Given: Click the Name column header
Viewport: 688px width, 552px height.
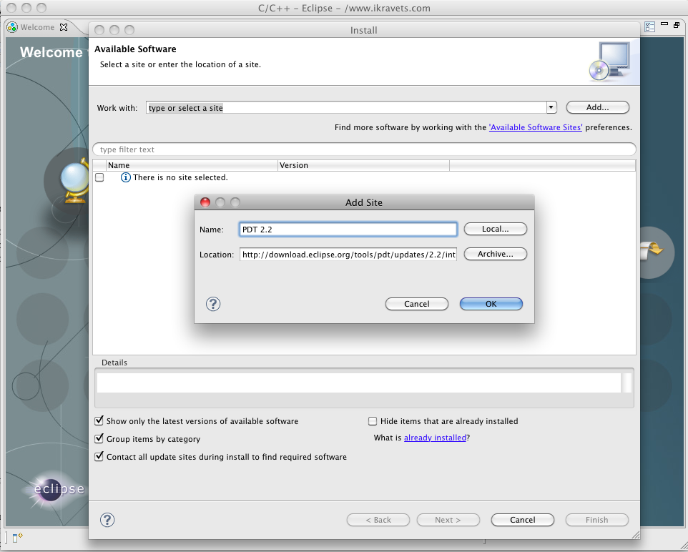Looking at the screenshot, I should click(x=192, y=165).
